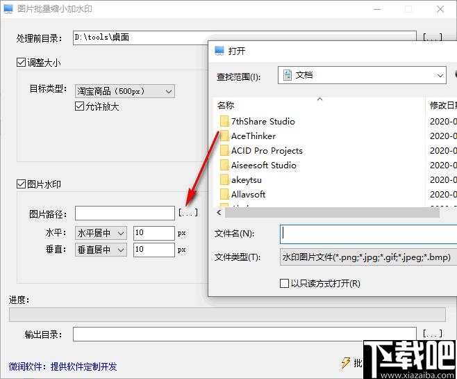This screenshot has width=457, height=379.
Task: Select the ACID Pro Projects name
Action: coord(267,150)
